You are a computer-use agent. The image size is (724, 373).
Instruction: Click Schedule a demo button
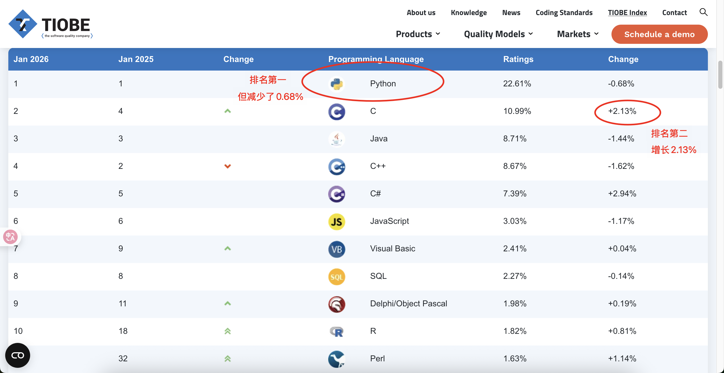[659, 34]
